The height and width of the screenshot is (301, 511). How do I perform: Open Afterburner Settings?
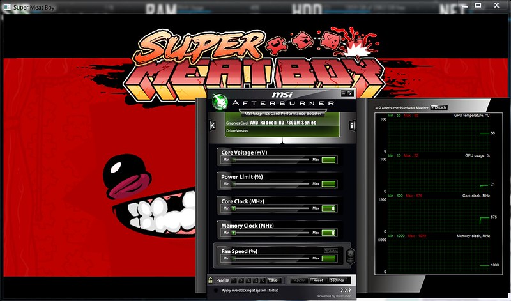[x=337, y=281]
